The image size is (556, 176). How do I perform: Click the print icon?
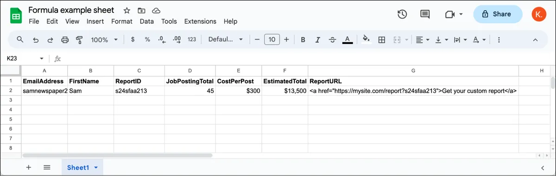[65, 40]
